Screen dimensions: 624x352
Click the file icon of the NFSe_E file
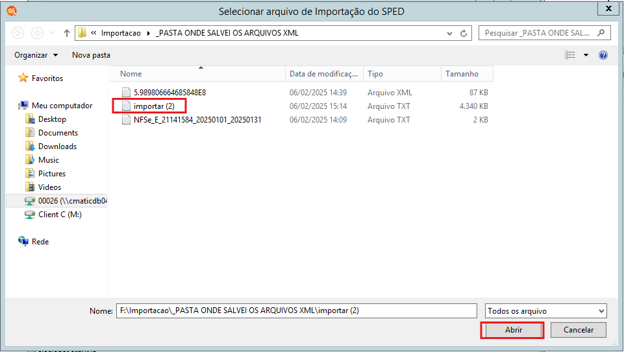pyautogui.click(x=126, y=119)
